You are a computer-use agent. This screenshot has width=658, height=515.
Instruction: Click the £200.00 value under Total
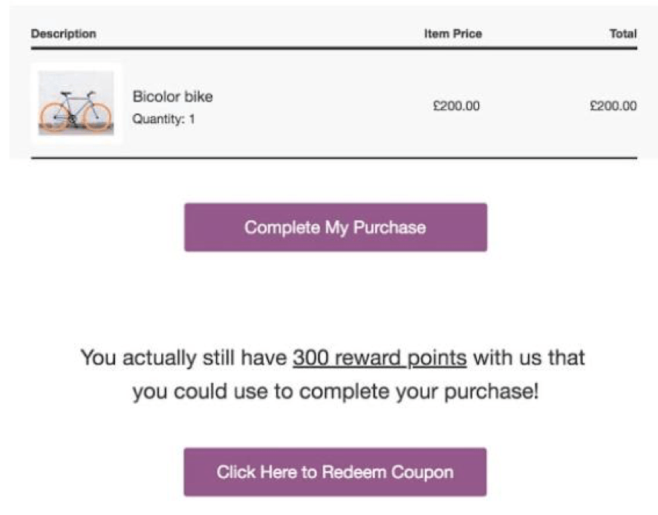click(613, 106)
